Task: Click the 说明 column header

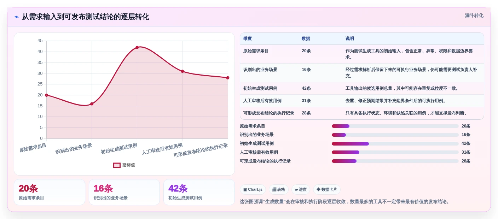Action: [350, 39]
